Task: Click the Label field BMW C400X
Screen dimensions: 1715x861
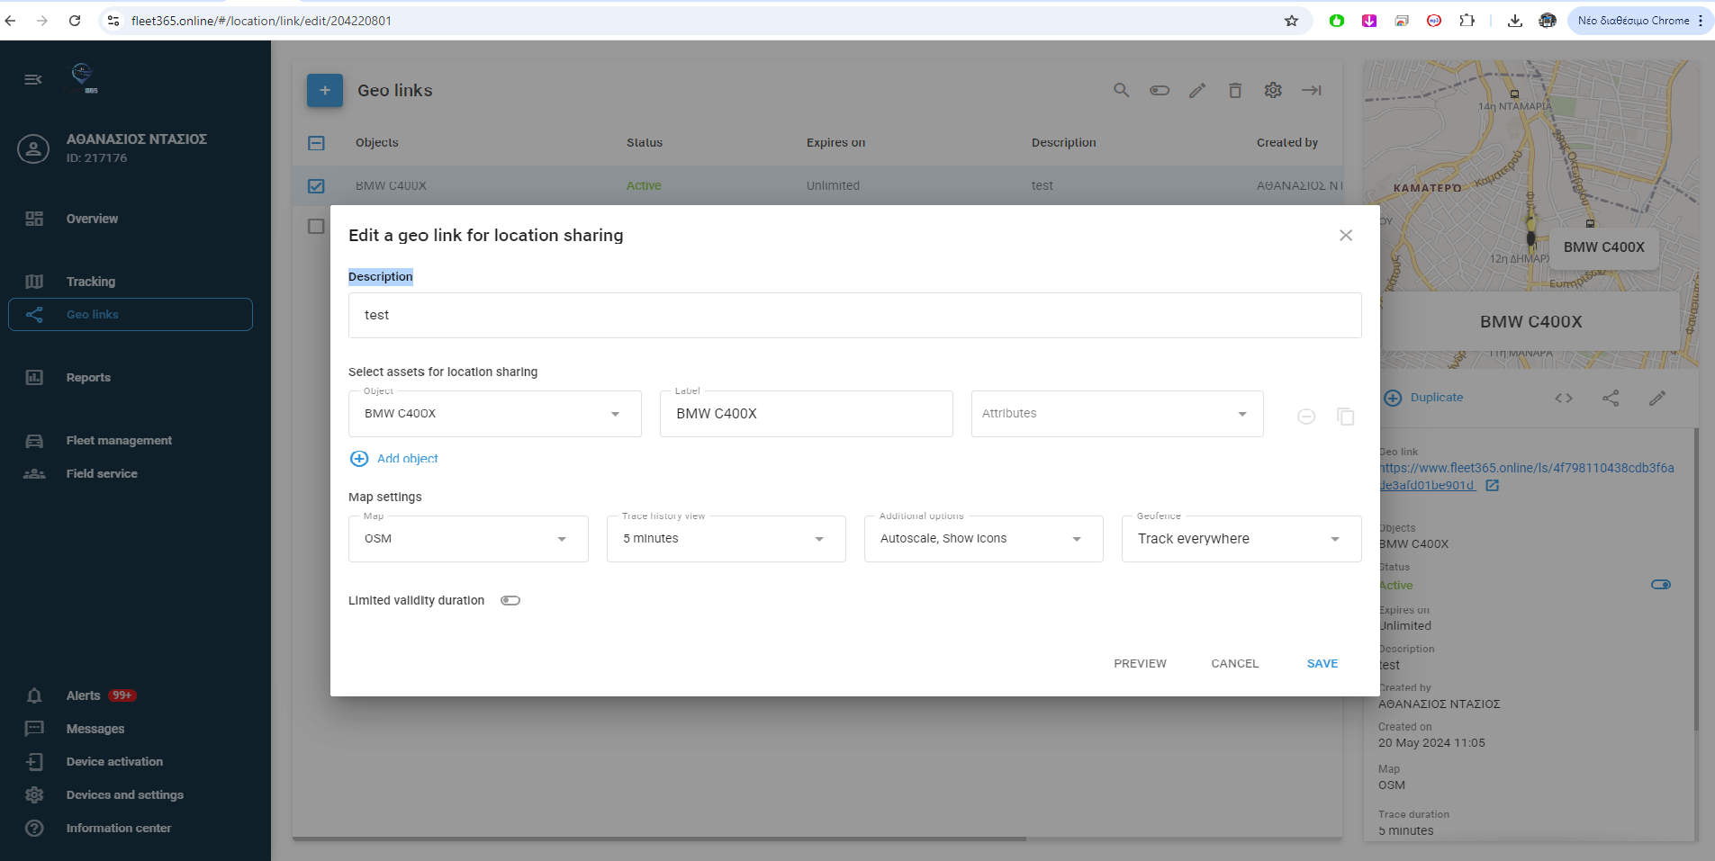Action: pos(806,414)
